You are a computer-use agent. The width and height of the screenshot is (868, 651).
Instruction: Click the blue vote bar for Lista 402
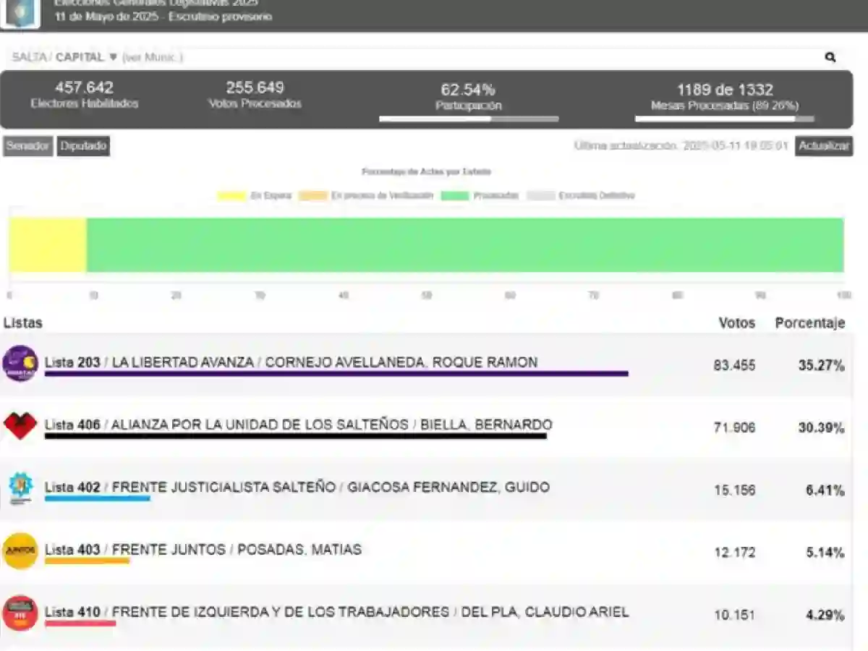[x=98, y=498]
